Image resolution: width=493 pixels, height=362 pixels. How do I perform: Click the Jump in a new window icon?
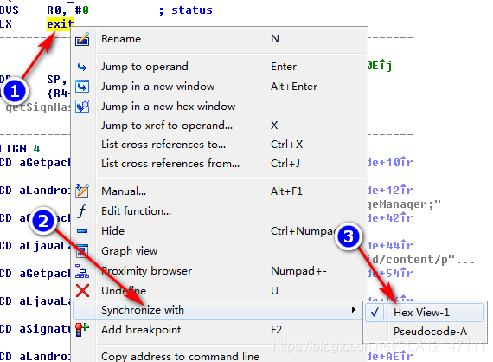point(82,87)
